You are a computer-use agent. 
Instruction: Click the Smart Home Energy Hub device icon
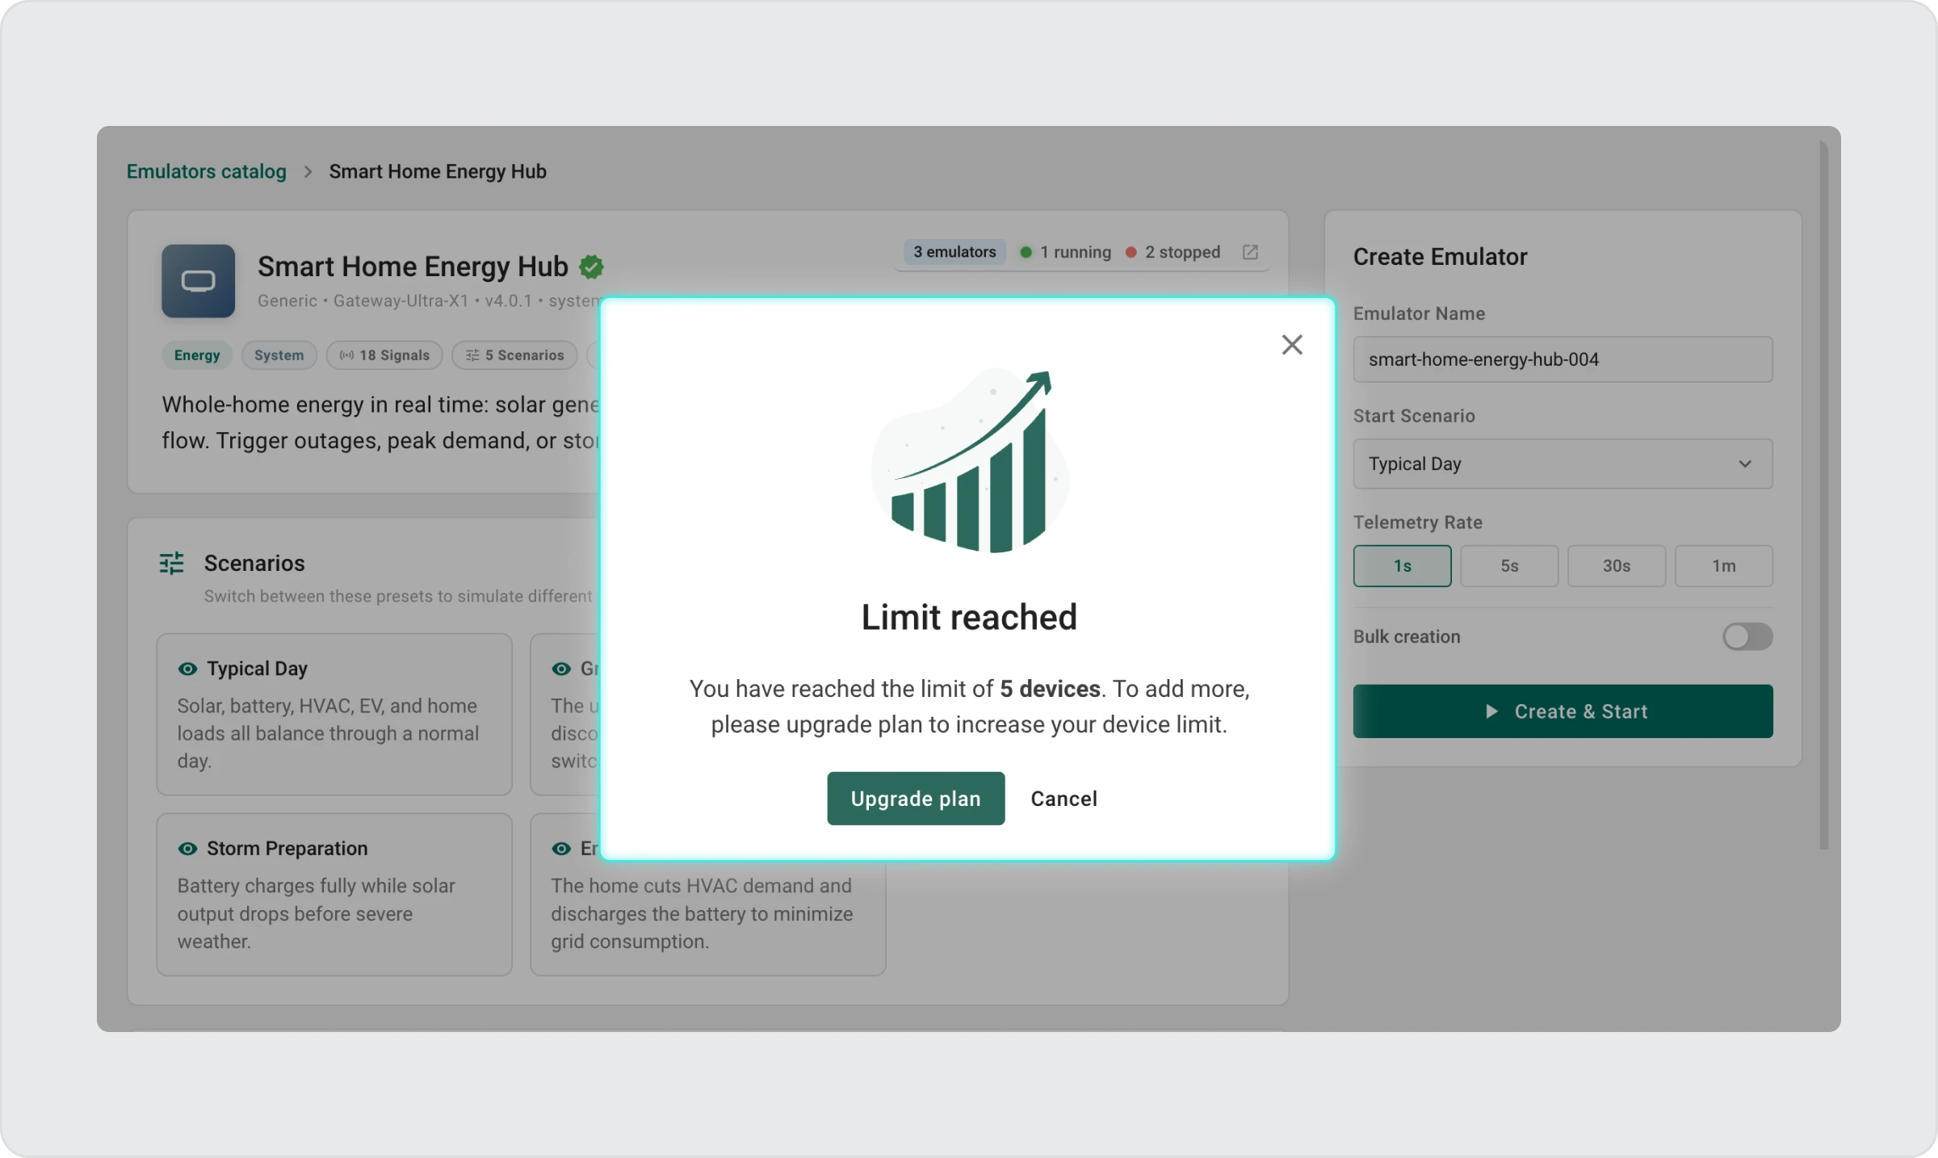[x=198, y=281]
